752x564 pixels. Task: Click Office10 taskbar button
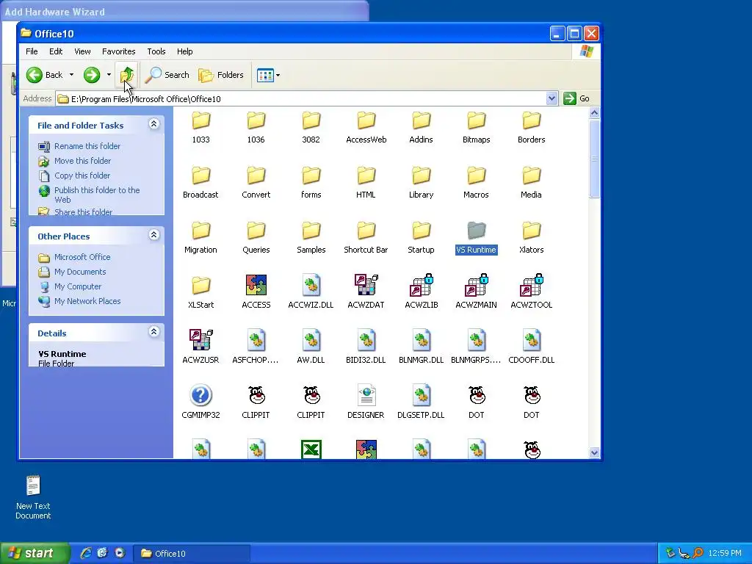(192, 554)
